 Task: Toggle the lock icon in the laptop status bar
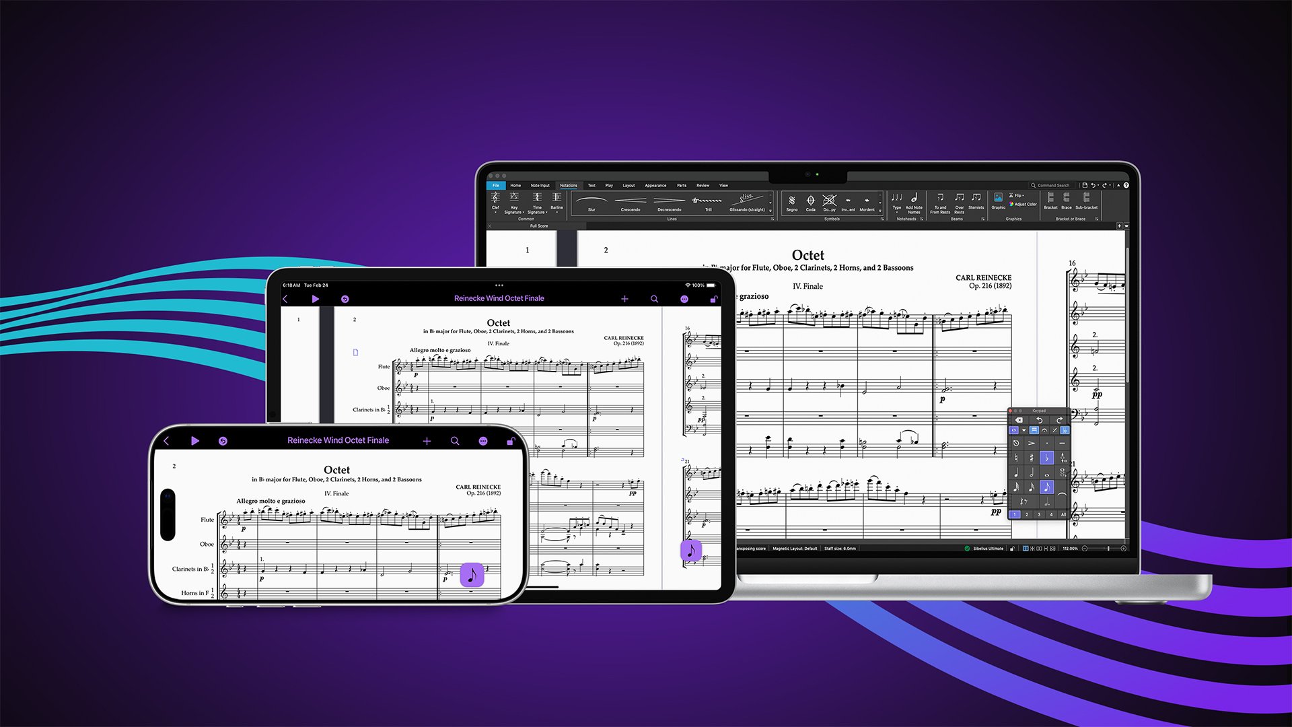1012,549
